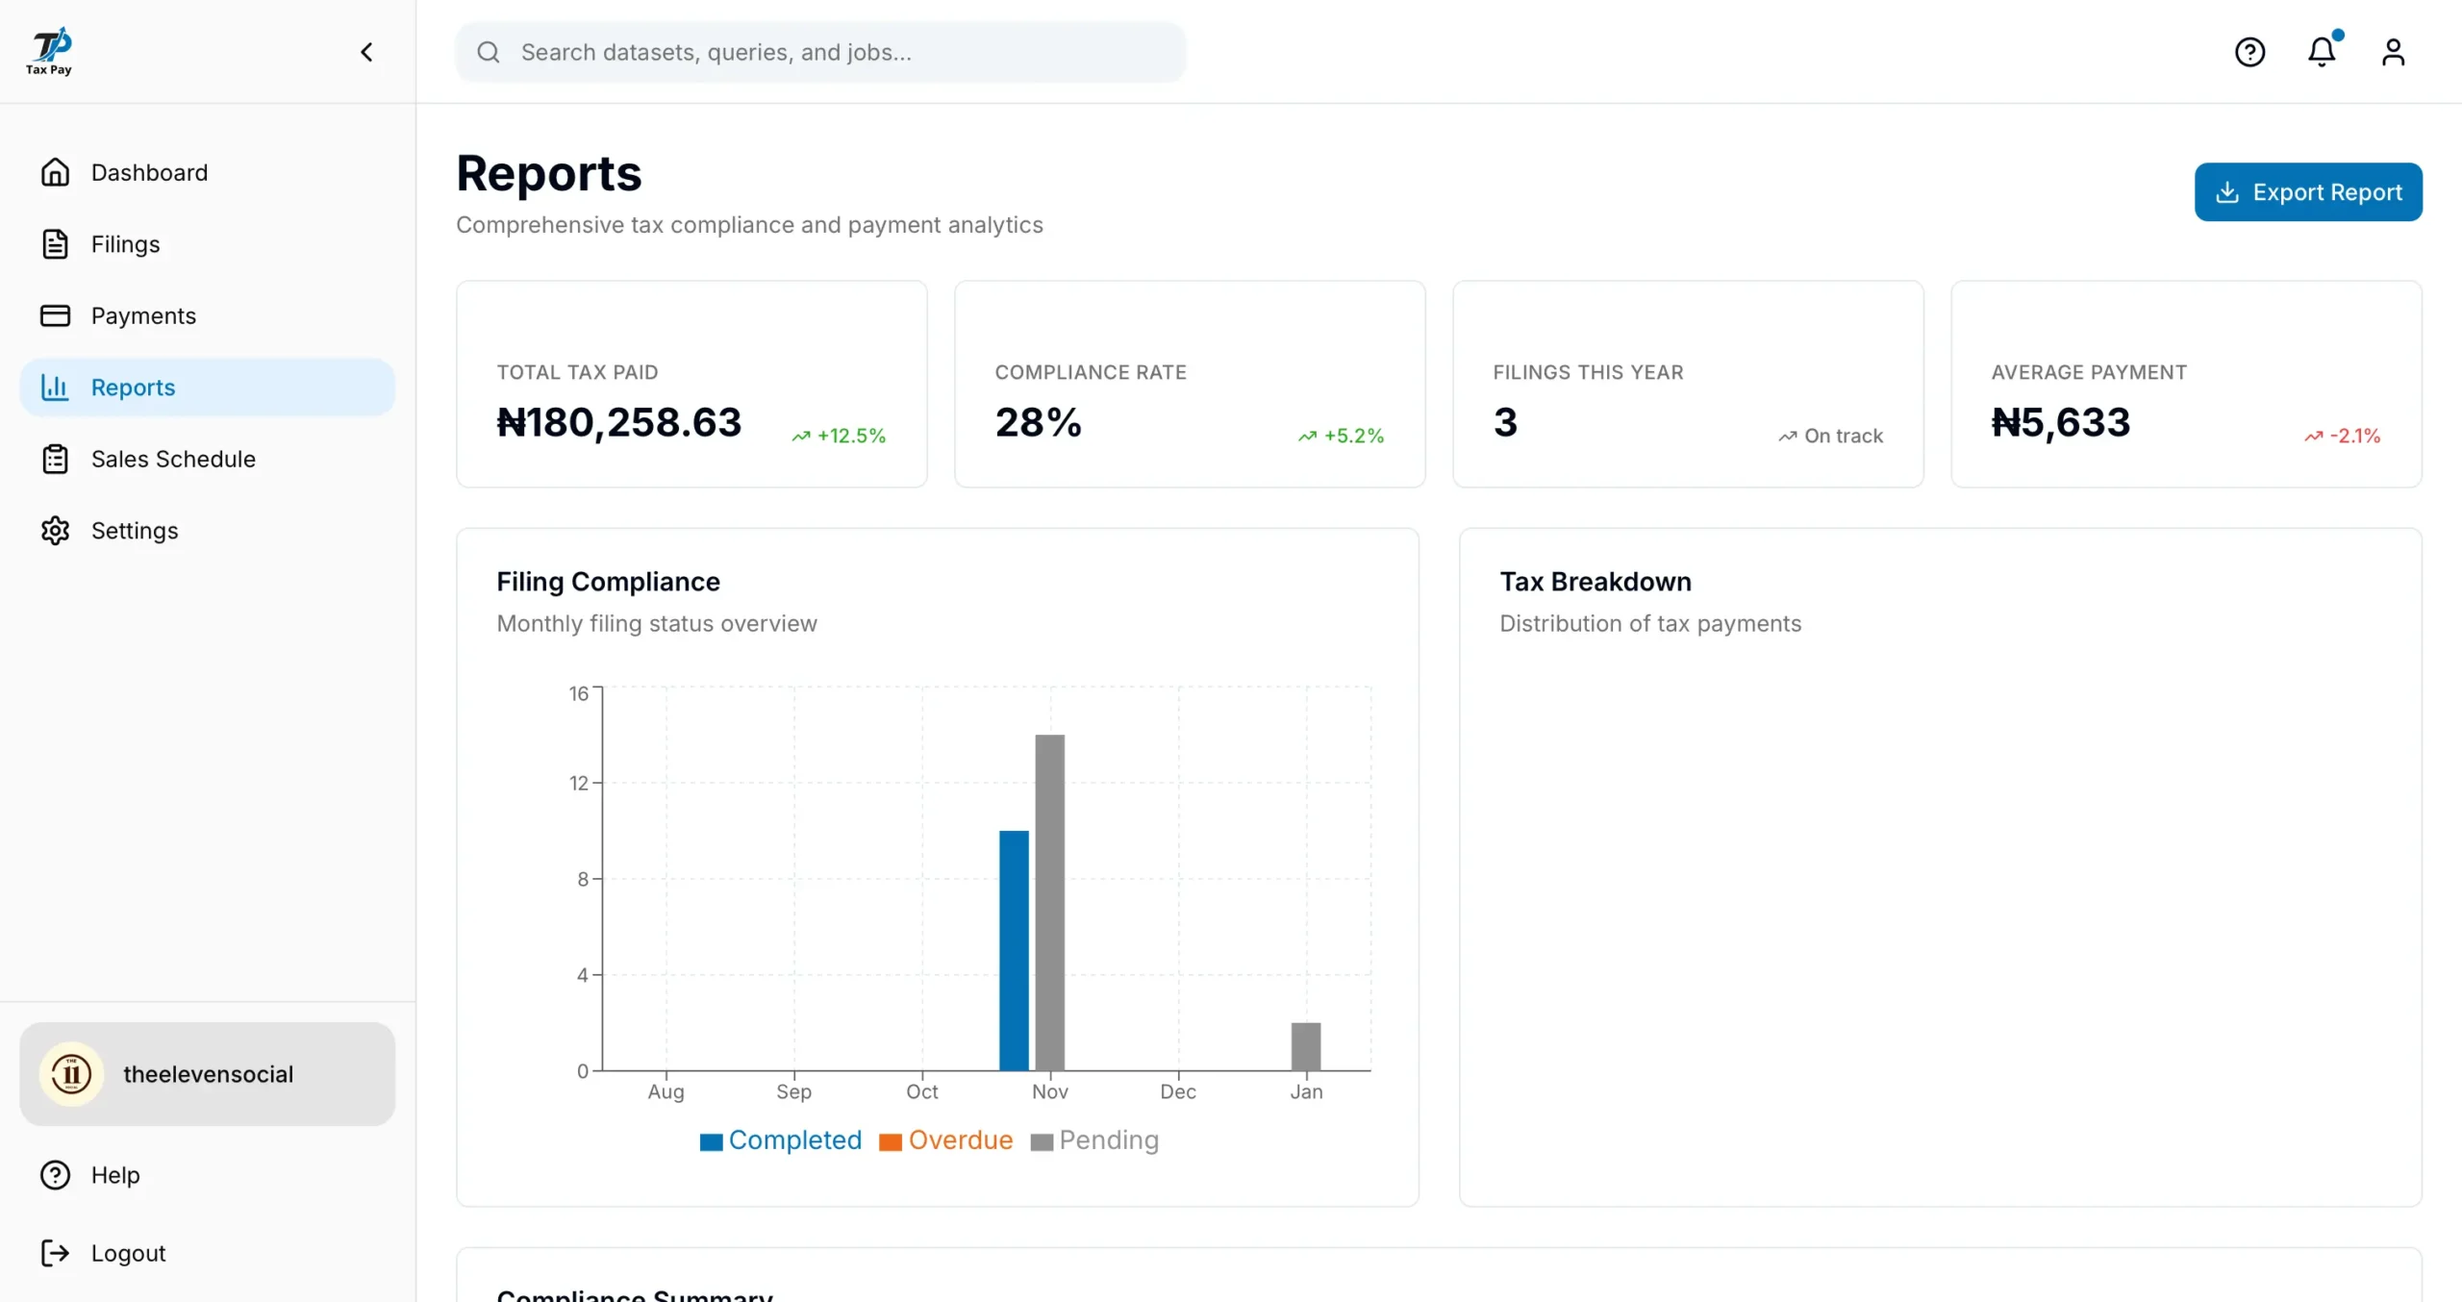Image resolution: width=2462 pixels, height=1302 pixels.
Task: Click the Settings gear icon
Action: tap(55, 531)
